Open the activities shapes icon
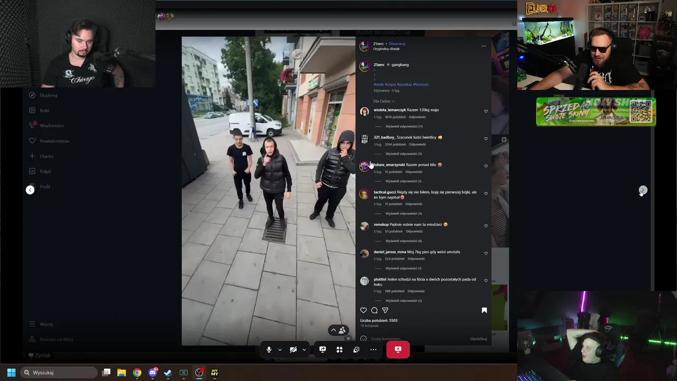The image size is (677, 381). [x=340, y=349]
